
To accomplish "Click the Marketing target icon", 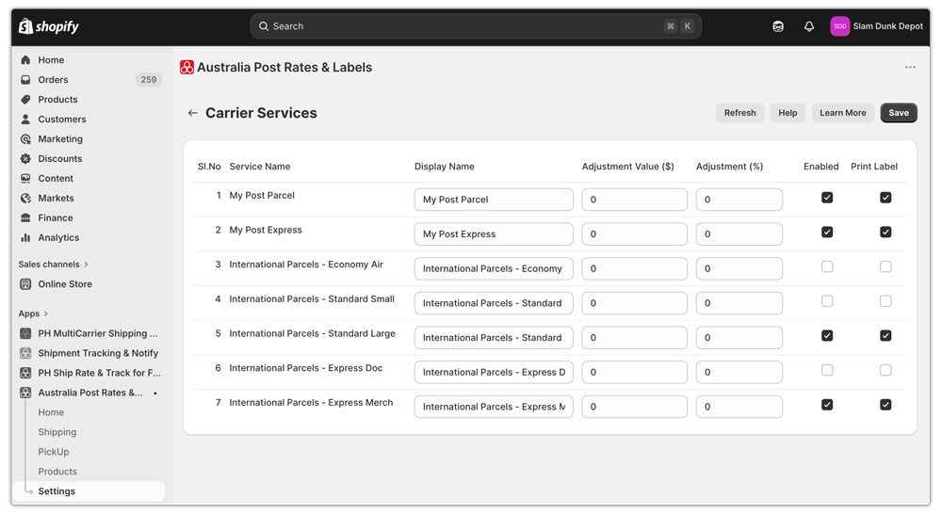I will (25, 139).
